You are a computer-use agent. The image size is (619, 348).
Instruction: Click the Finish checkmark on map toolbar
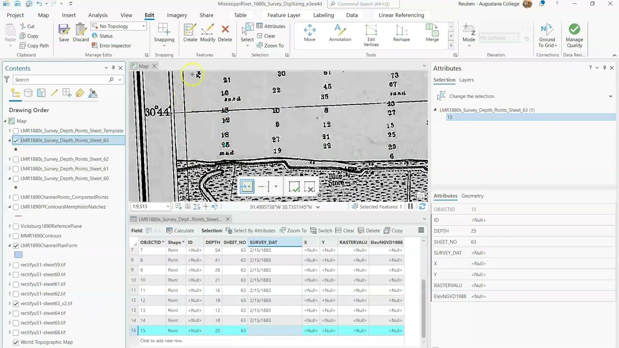294,187
